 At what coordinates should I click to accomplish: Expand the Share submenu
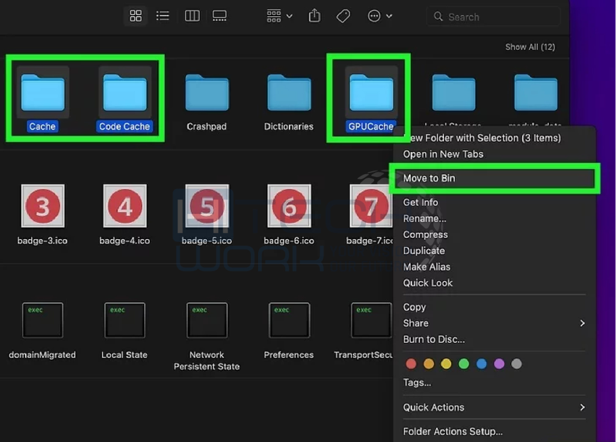point(494,323)
